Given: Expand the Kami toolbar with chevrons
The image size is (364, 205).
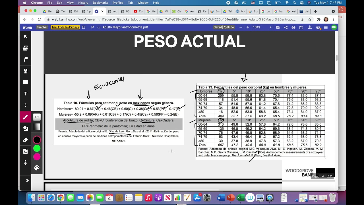Looking at the screenshot, I should click(x=27, y=181).
